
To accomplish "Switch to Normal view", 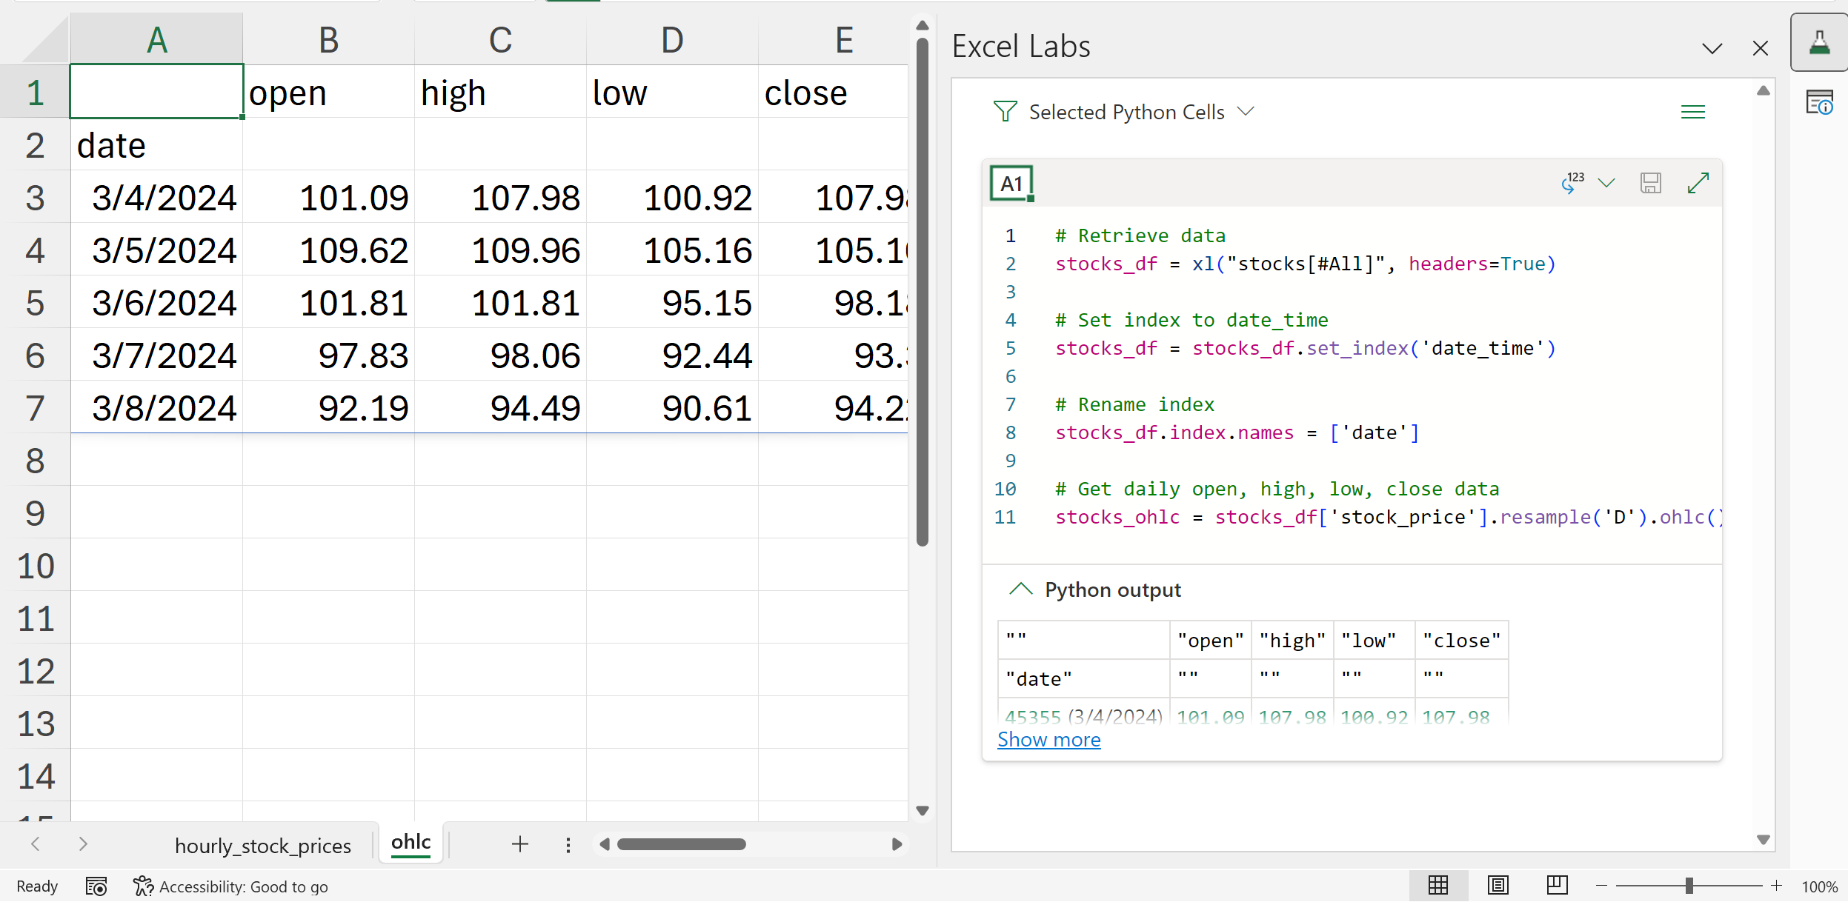I will tap(1437, 886).
